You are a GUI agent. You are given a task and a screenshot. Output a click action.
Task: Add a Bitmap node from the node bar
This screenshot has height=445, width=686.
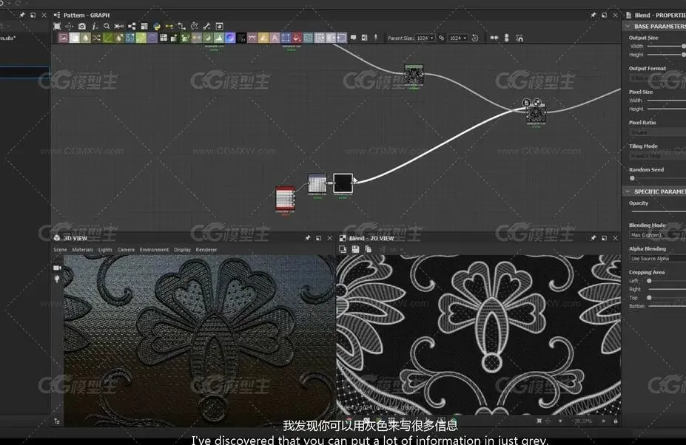pyautogui.click(x=64, y=38)
